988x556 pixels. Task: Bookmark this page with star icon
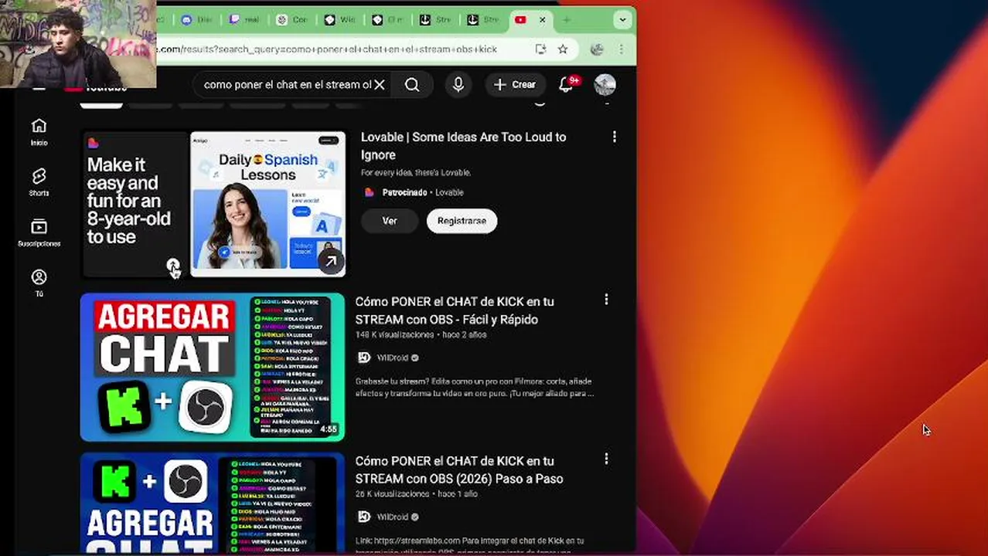pos(563,49)
